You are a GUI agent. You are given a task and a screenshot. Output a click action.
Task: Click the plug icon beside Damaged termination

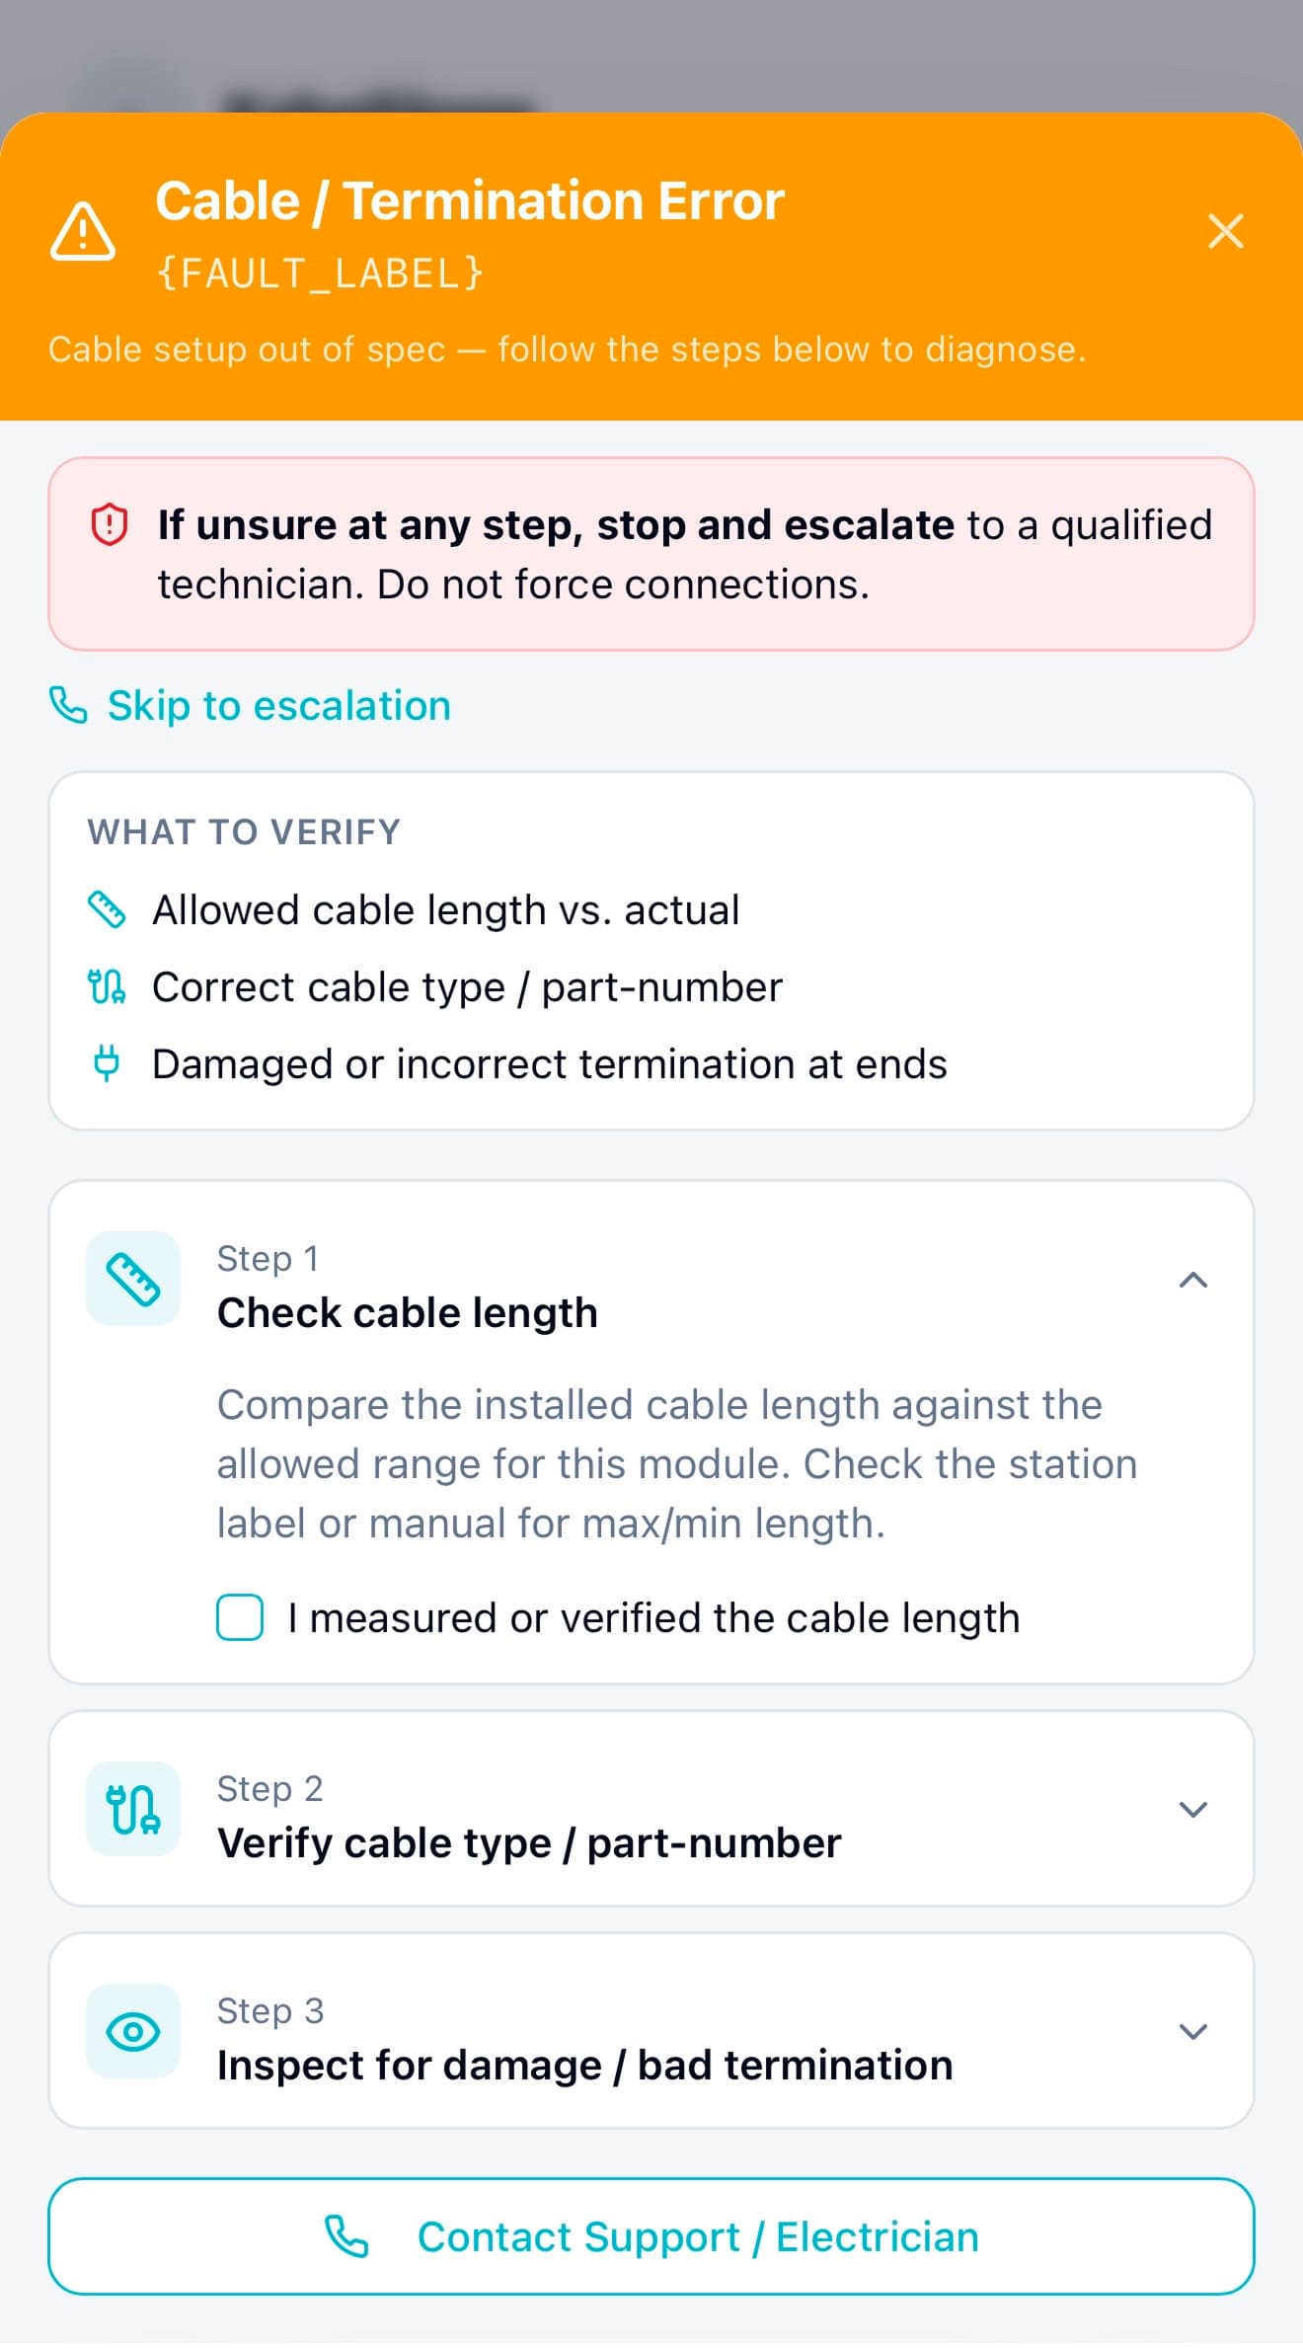click(107, 1063)
